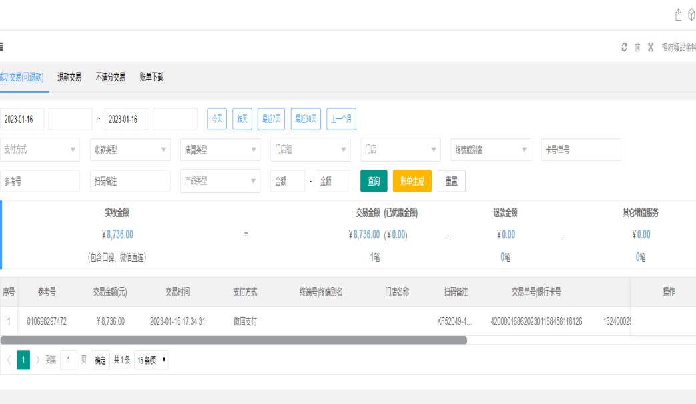
Task: Click the trash/delete icon in toolbar
Action: point(637,47)
